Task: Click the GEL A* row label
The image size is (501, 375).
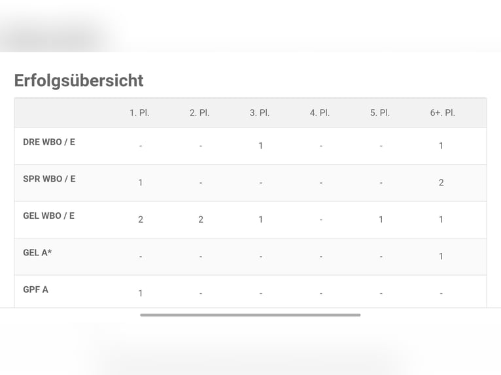Action: [x=37, y=253]
